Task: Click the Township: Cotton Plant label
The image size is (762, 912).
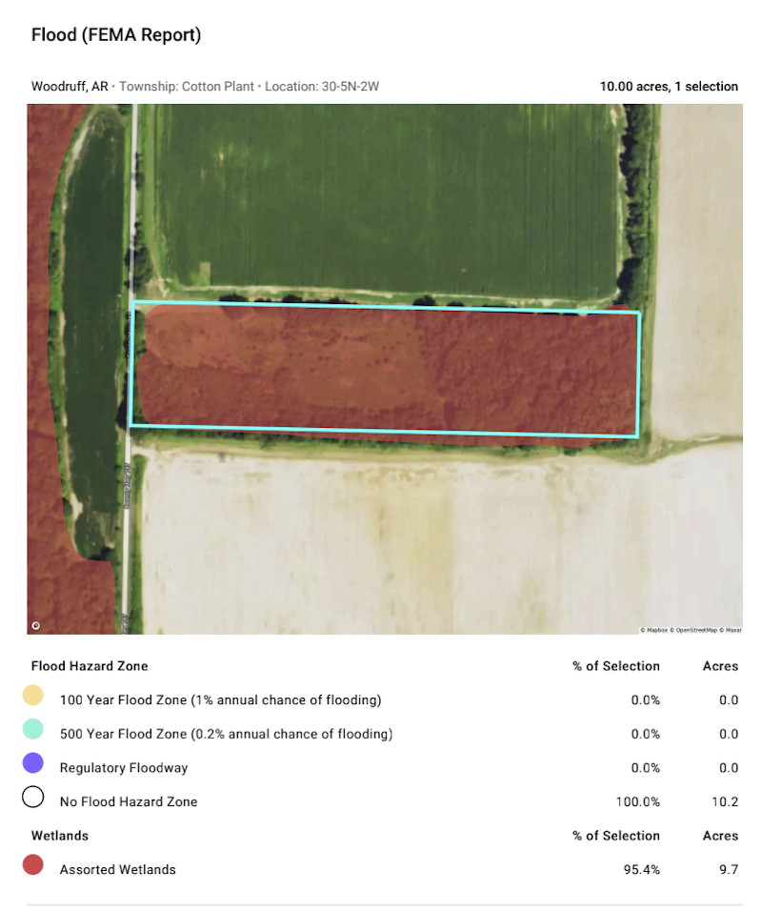Action: pyautogui.click(x=187, y=87)
